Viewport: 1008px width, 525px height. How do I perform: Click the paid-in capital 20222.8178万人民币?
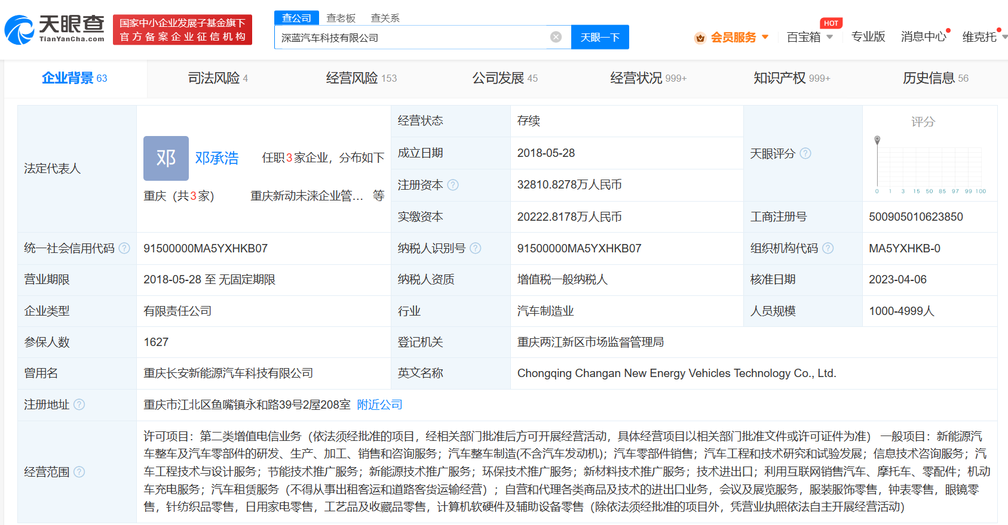click(x=569, y=217)
